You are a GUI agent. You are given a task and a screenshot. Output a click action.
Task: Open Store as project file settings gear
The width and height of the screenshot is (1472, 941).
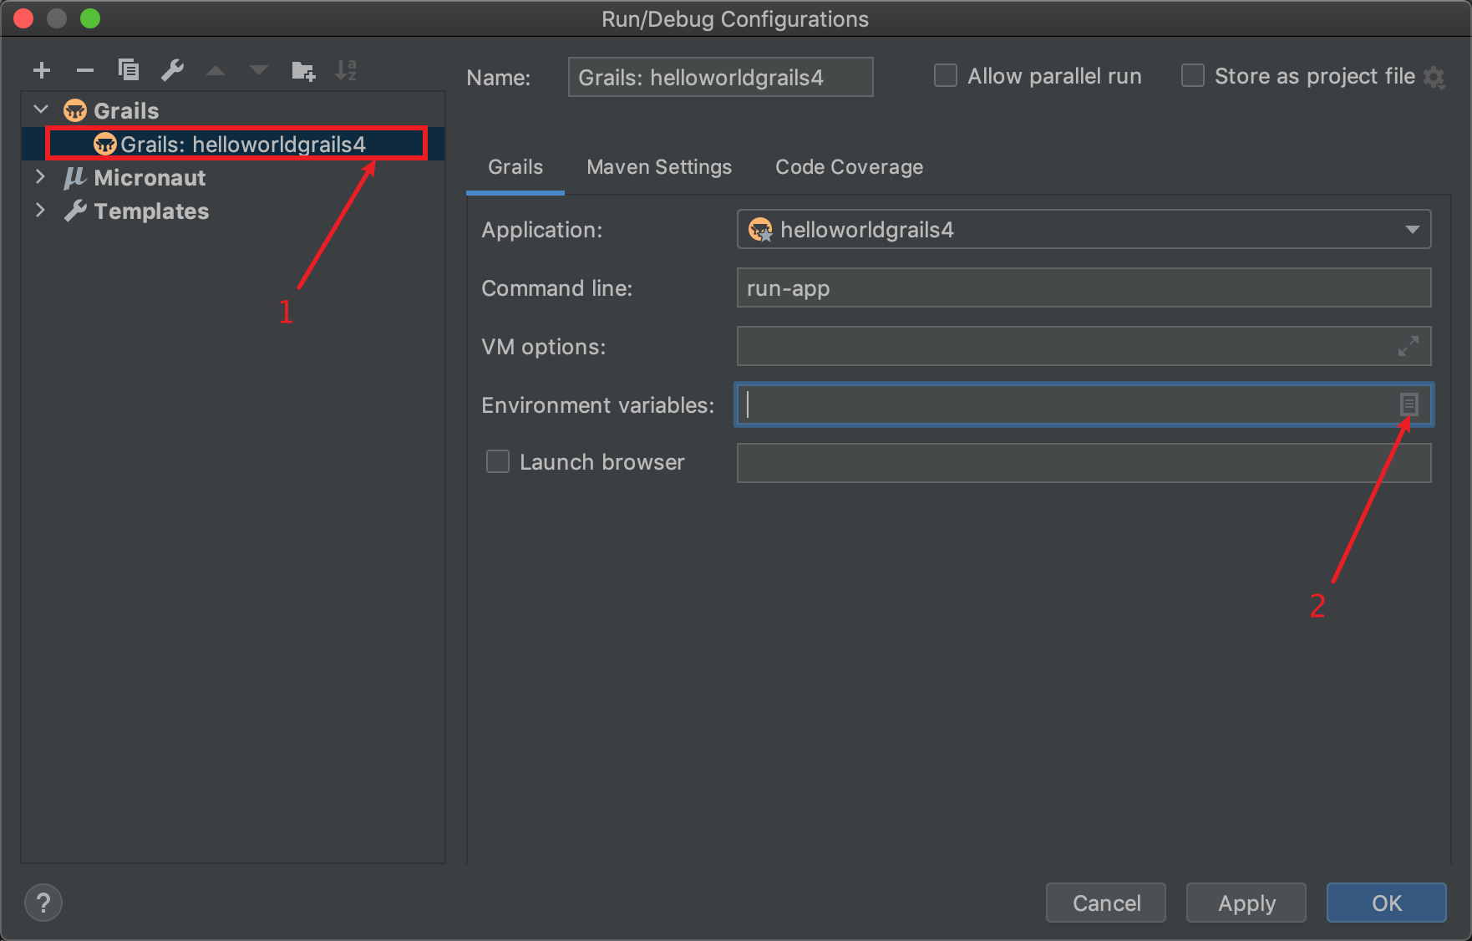click(1434, 78)
